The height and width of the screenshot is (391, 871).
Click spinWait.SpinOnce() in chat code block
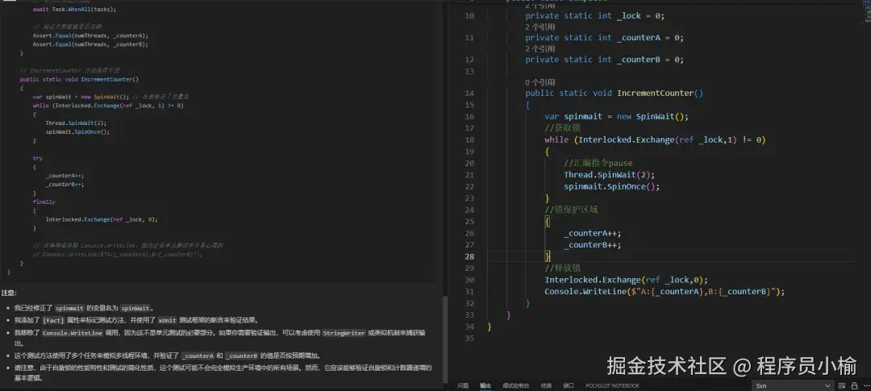click(x=77, y=131)
